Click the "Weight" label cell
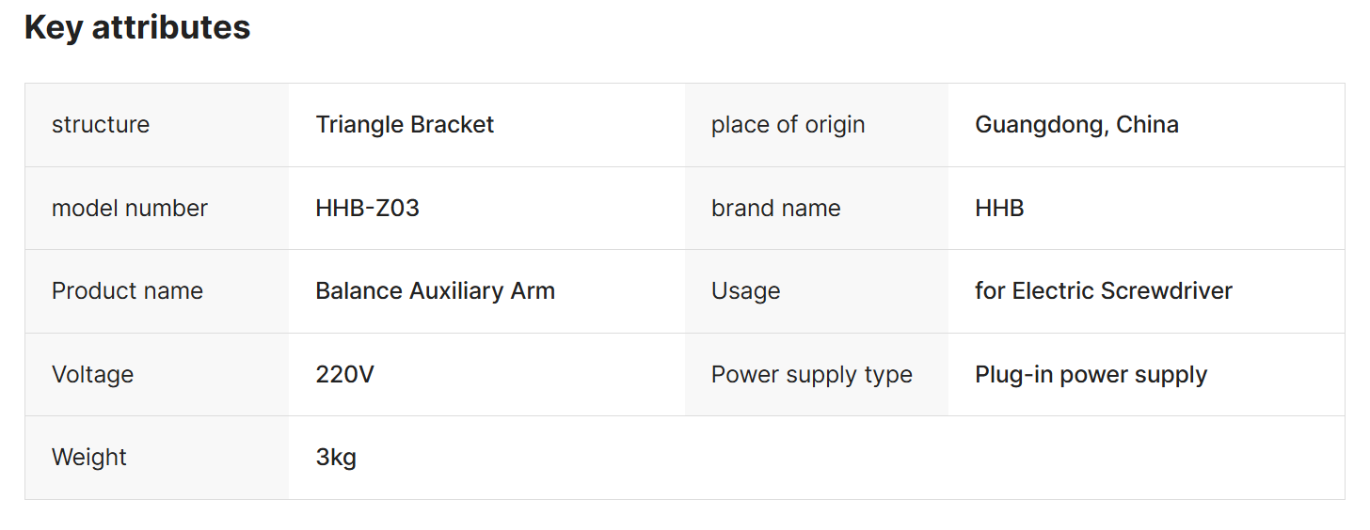The image size is (1370, 530). 89,458
